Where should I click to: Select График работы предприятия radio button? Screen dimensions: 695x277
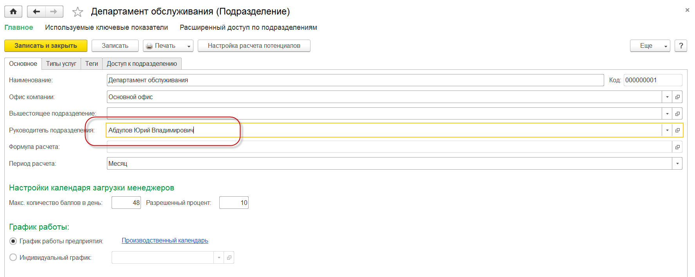(13, 241)
